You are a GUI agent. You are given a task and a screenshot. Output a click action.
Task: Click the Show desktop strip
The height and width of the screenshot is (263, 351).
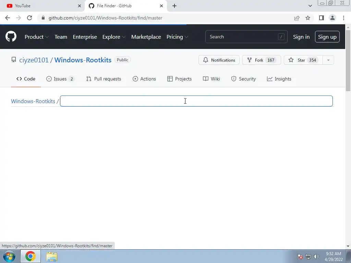point(349,256)
